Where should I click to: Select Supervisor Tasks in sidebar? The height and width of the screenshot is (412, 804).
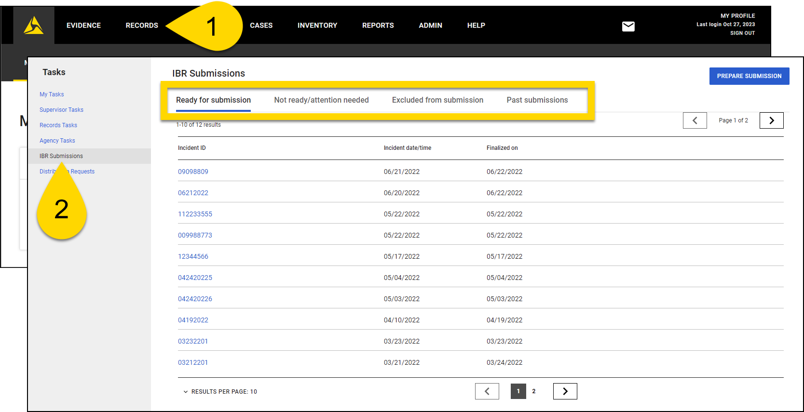tap(61, 110)
